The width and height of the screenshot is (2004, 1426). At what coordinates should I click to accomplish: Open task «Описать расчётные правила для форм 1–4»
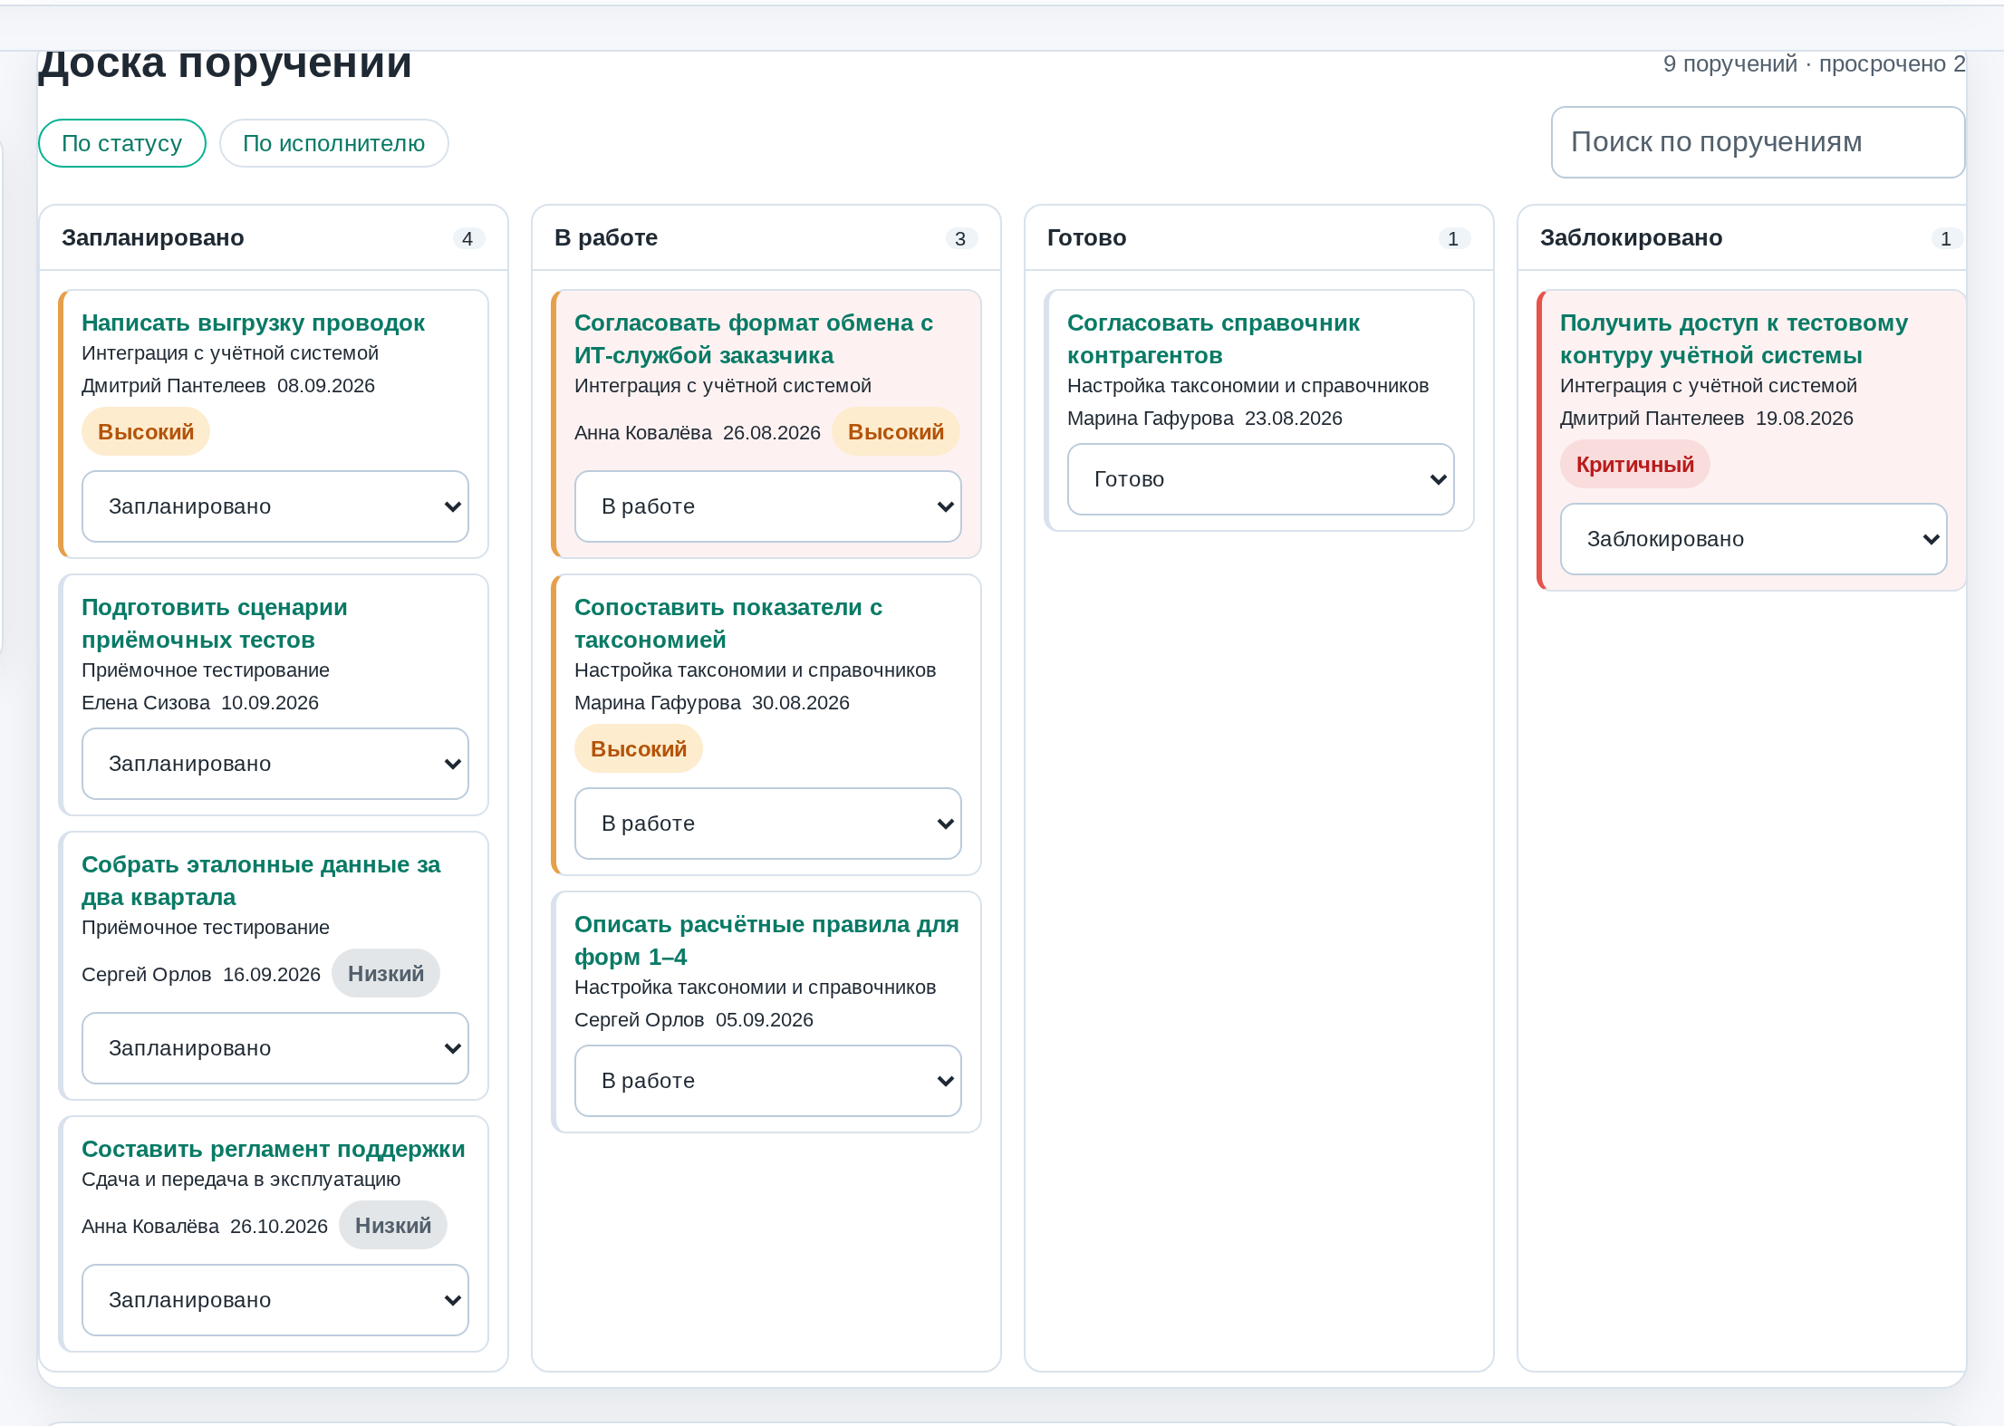pyautogui.click(x=766, y=940)
